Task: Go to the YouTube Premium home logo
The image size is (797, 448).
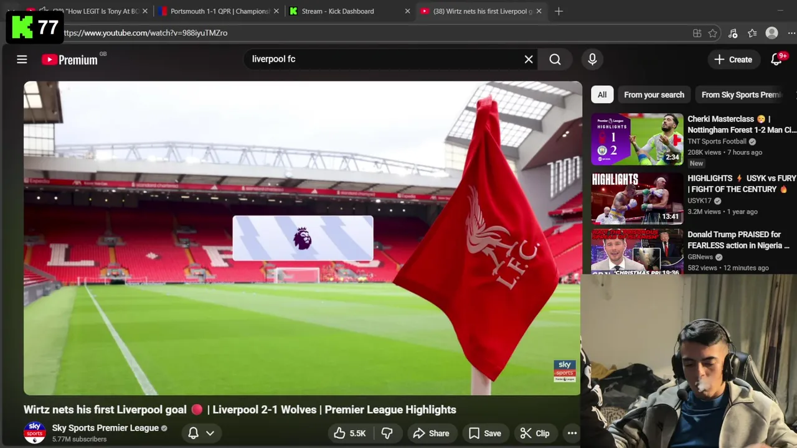Action: click(70, 60)
